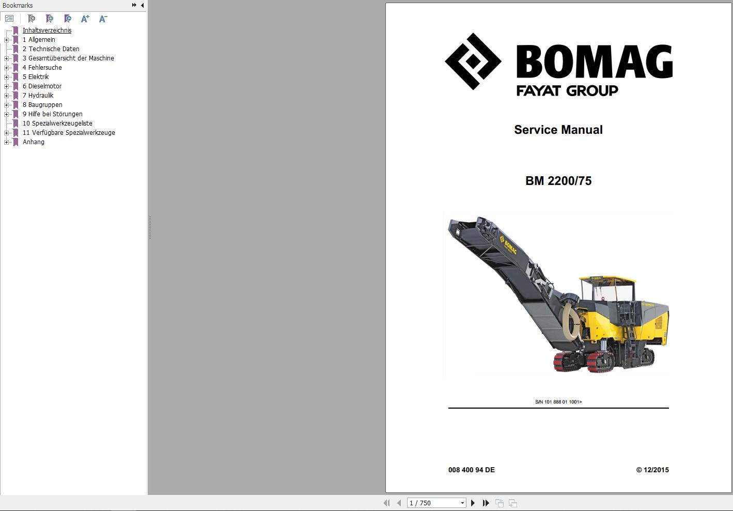This screenshot has width=733, height=511.
Task: Click the 'Bookmarks' panel title
Action: point(18,5)
